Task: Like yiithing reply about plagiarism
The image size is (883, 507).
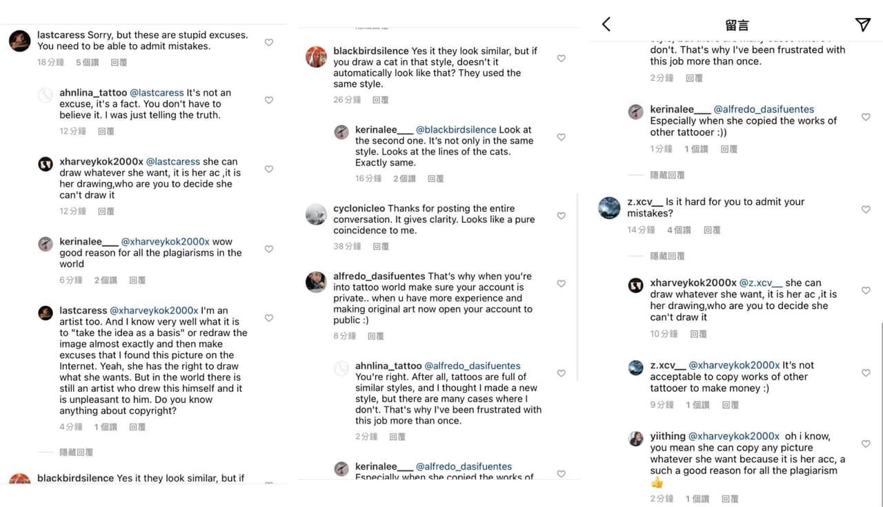Action: pyautogui.click(x=866, y=444)
